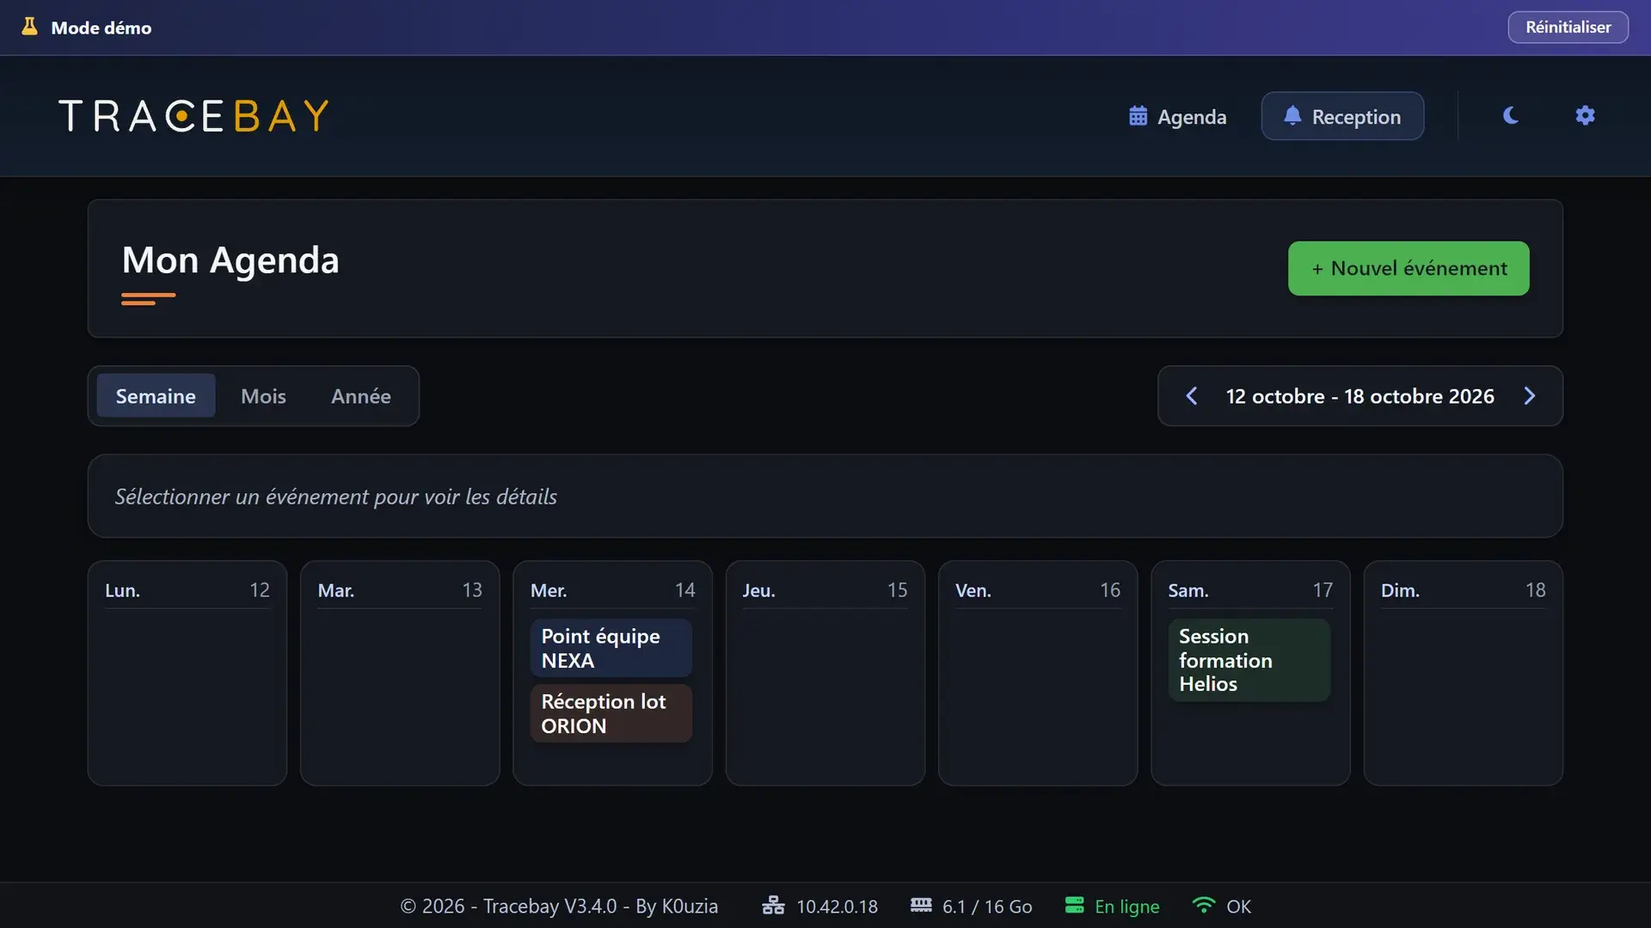Screen dimensions: 1651x928
Task: Click Sélectionner un événement details hint
Action: click(335, 497)
